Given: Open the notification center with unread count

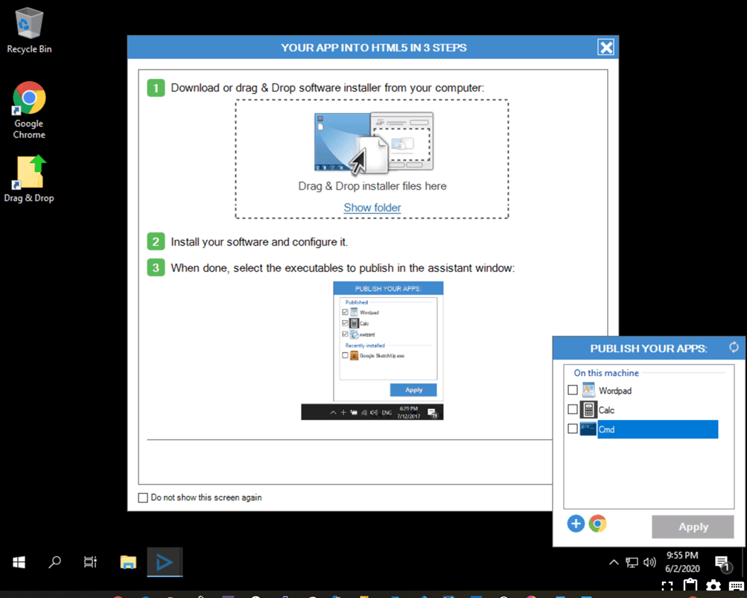Looking at the screenshot, I should click(x=722, y=562).
